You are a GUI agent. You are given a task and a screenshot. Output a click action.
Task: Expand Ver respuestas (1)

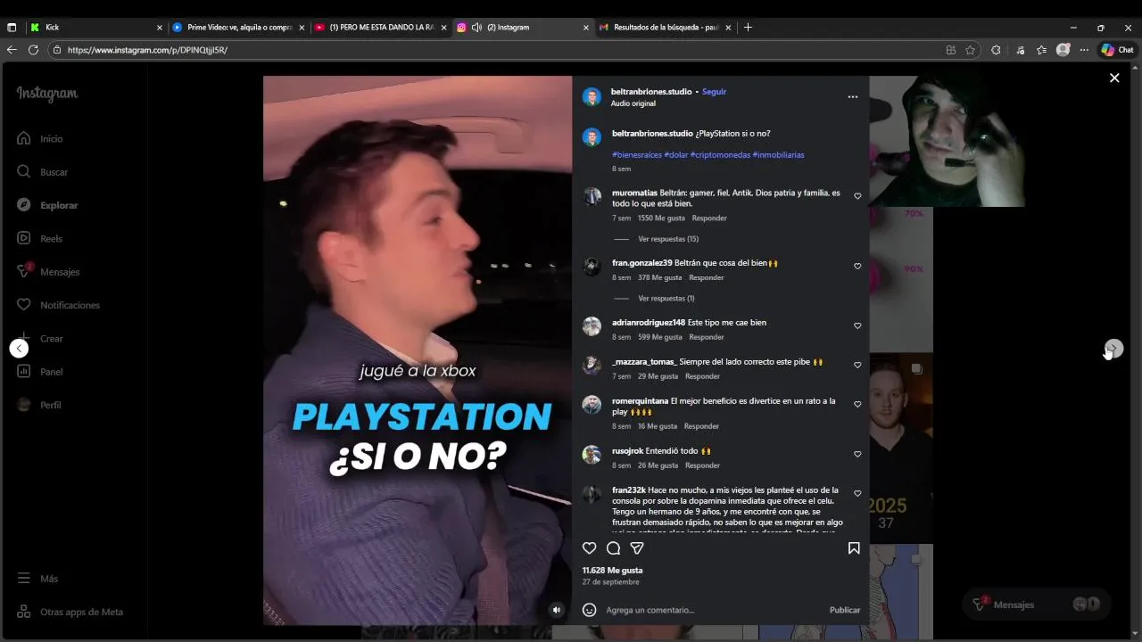(x=666, y=299)
